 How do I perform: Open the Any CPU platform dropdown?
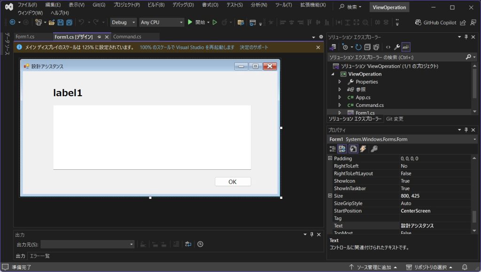(x=162, y=23)
